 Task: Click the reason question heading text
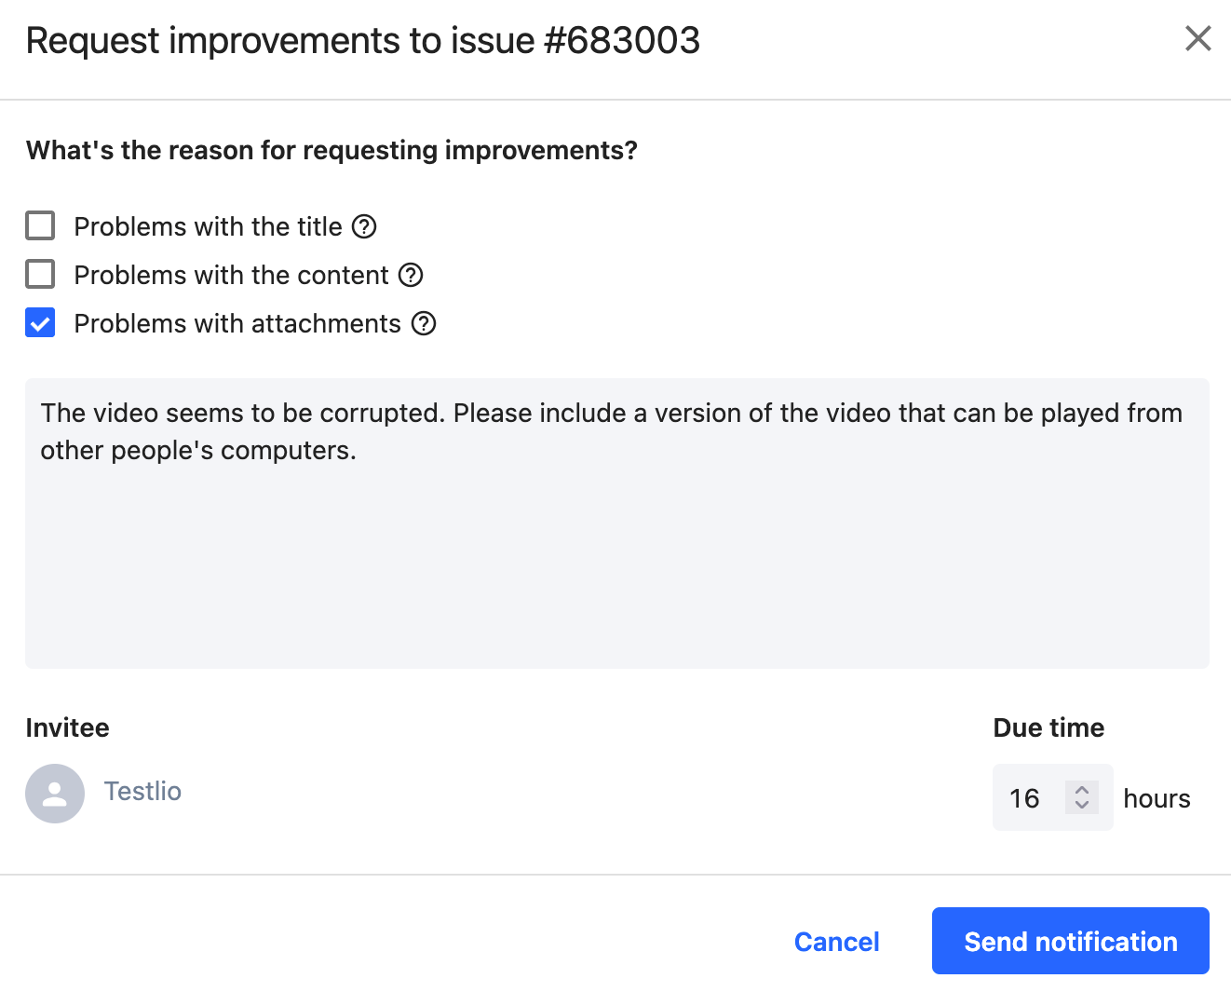pos(331,150)
